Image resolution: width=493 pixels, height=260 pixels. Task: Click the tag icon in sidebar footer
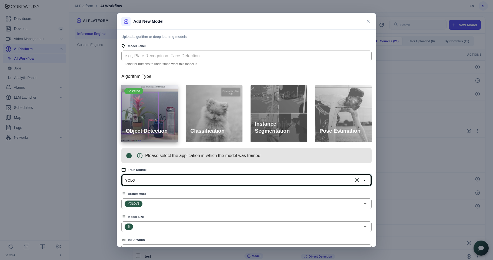pos(11,246)
